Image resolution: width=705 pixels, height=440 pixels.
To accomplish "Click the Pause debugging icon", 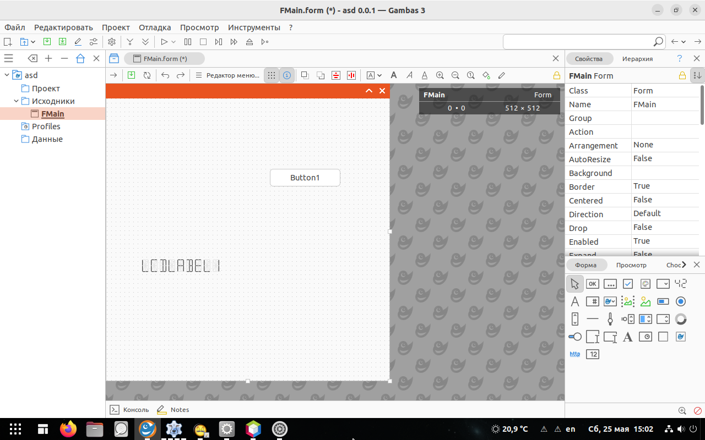I will pos(188,42).
